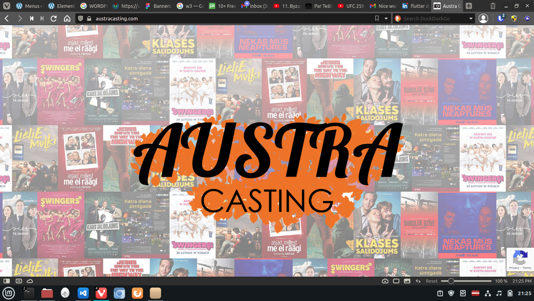Open the Vivaldi sync cloud icon
Screen dimensions: 534x301
point(30,281)
